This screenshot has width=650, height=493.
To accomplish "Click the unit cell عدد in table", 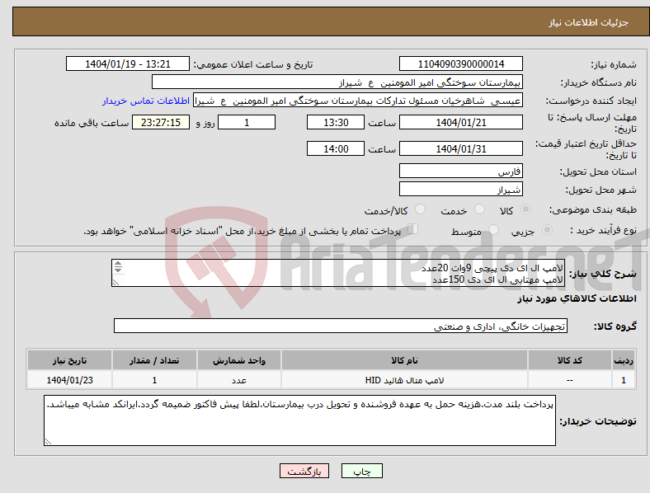I will [x=239, y=380].
